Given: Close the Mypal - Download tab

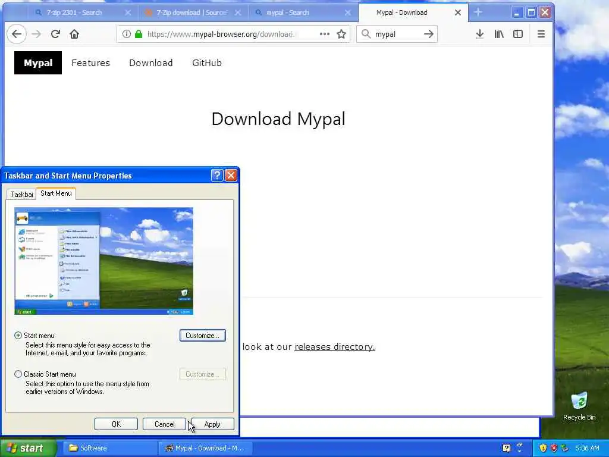Looking at the screenshot, I should click(458, 12).
